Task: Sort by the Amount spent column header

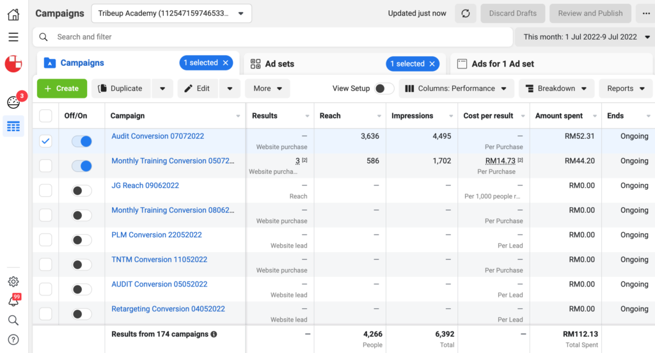Action: [x=558, y=116]
